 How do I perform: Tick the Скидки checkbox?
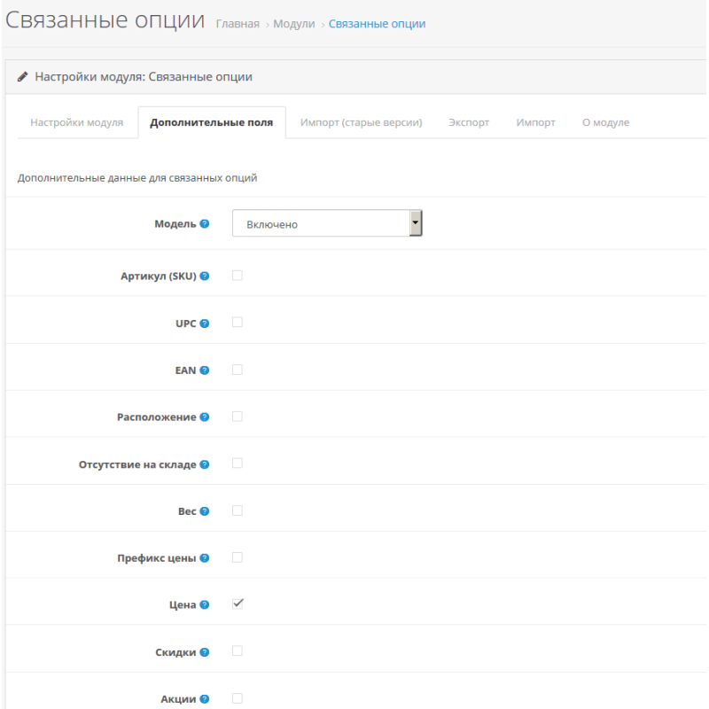point(238,651)
